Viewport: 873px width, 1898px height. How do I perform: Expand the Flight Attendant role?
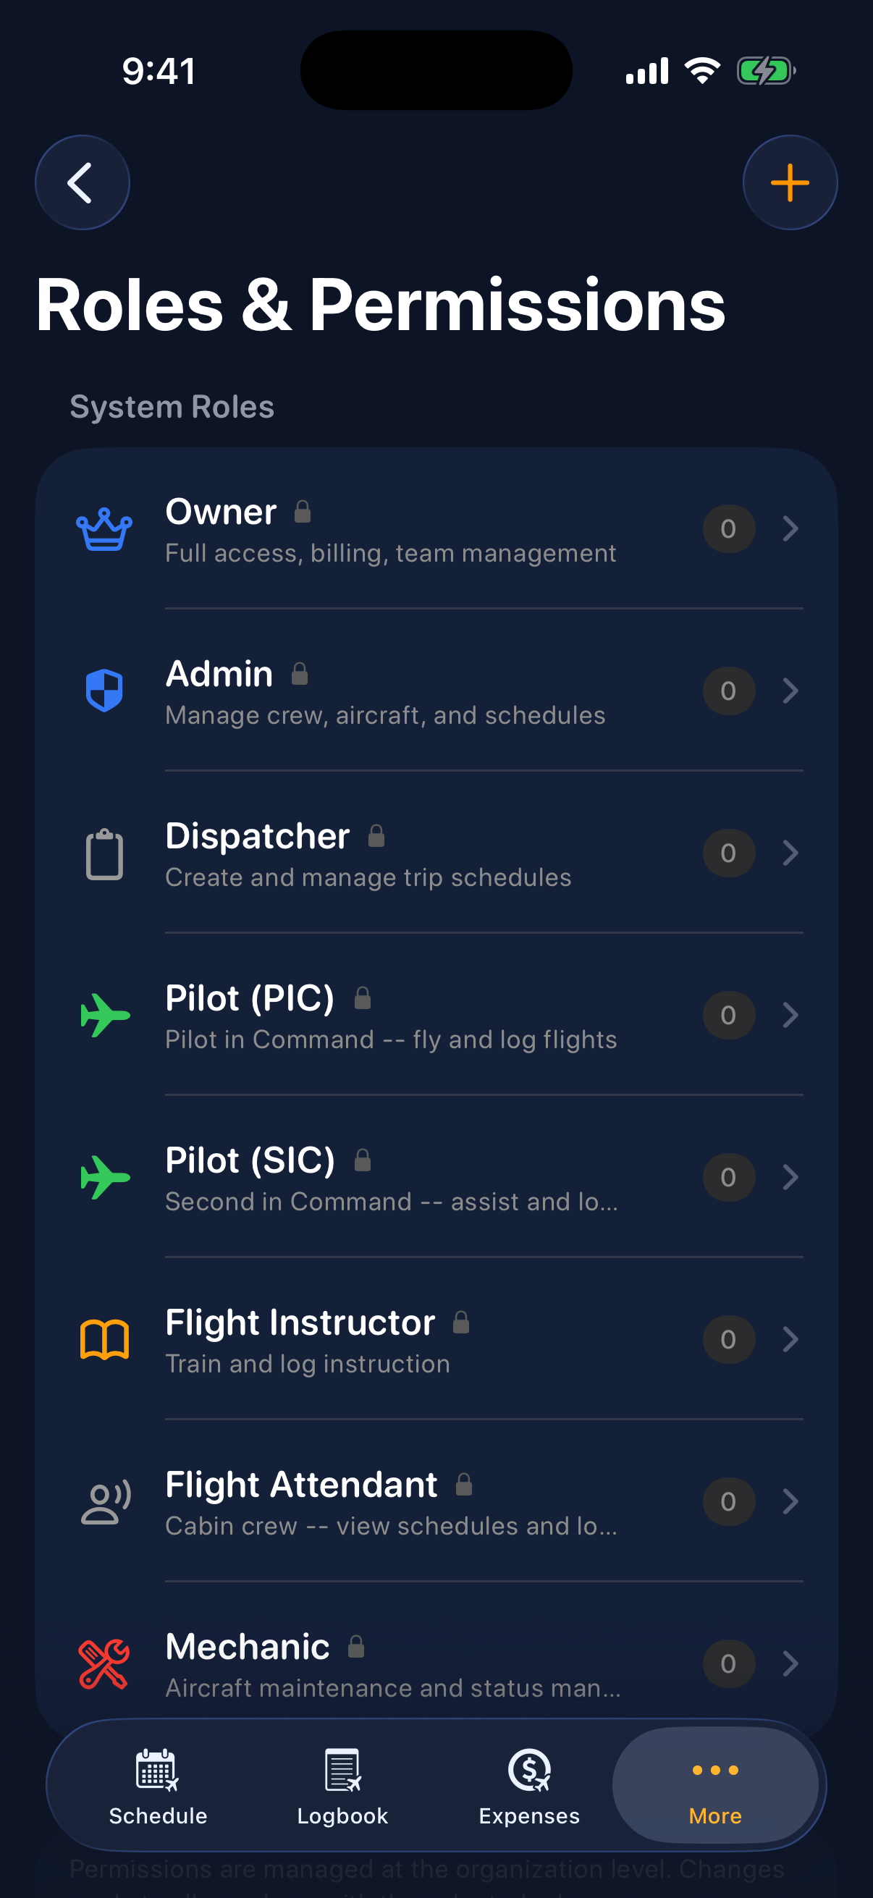(790, 1501)
